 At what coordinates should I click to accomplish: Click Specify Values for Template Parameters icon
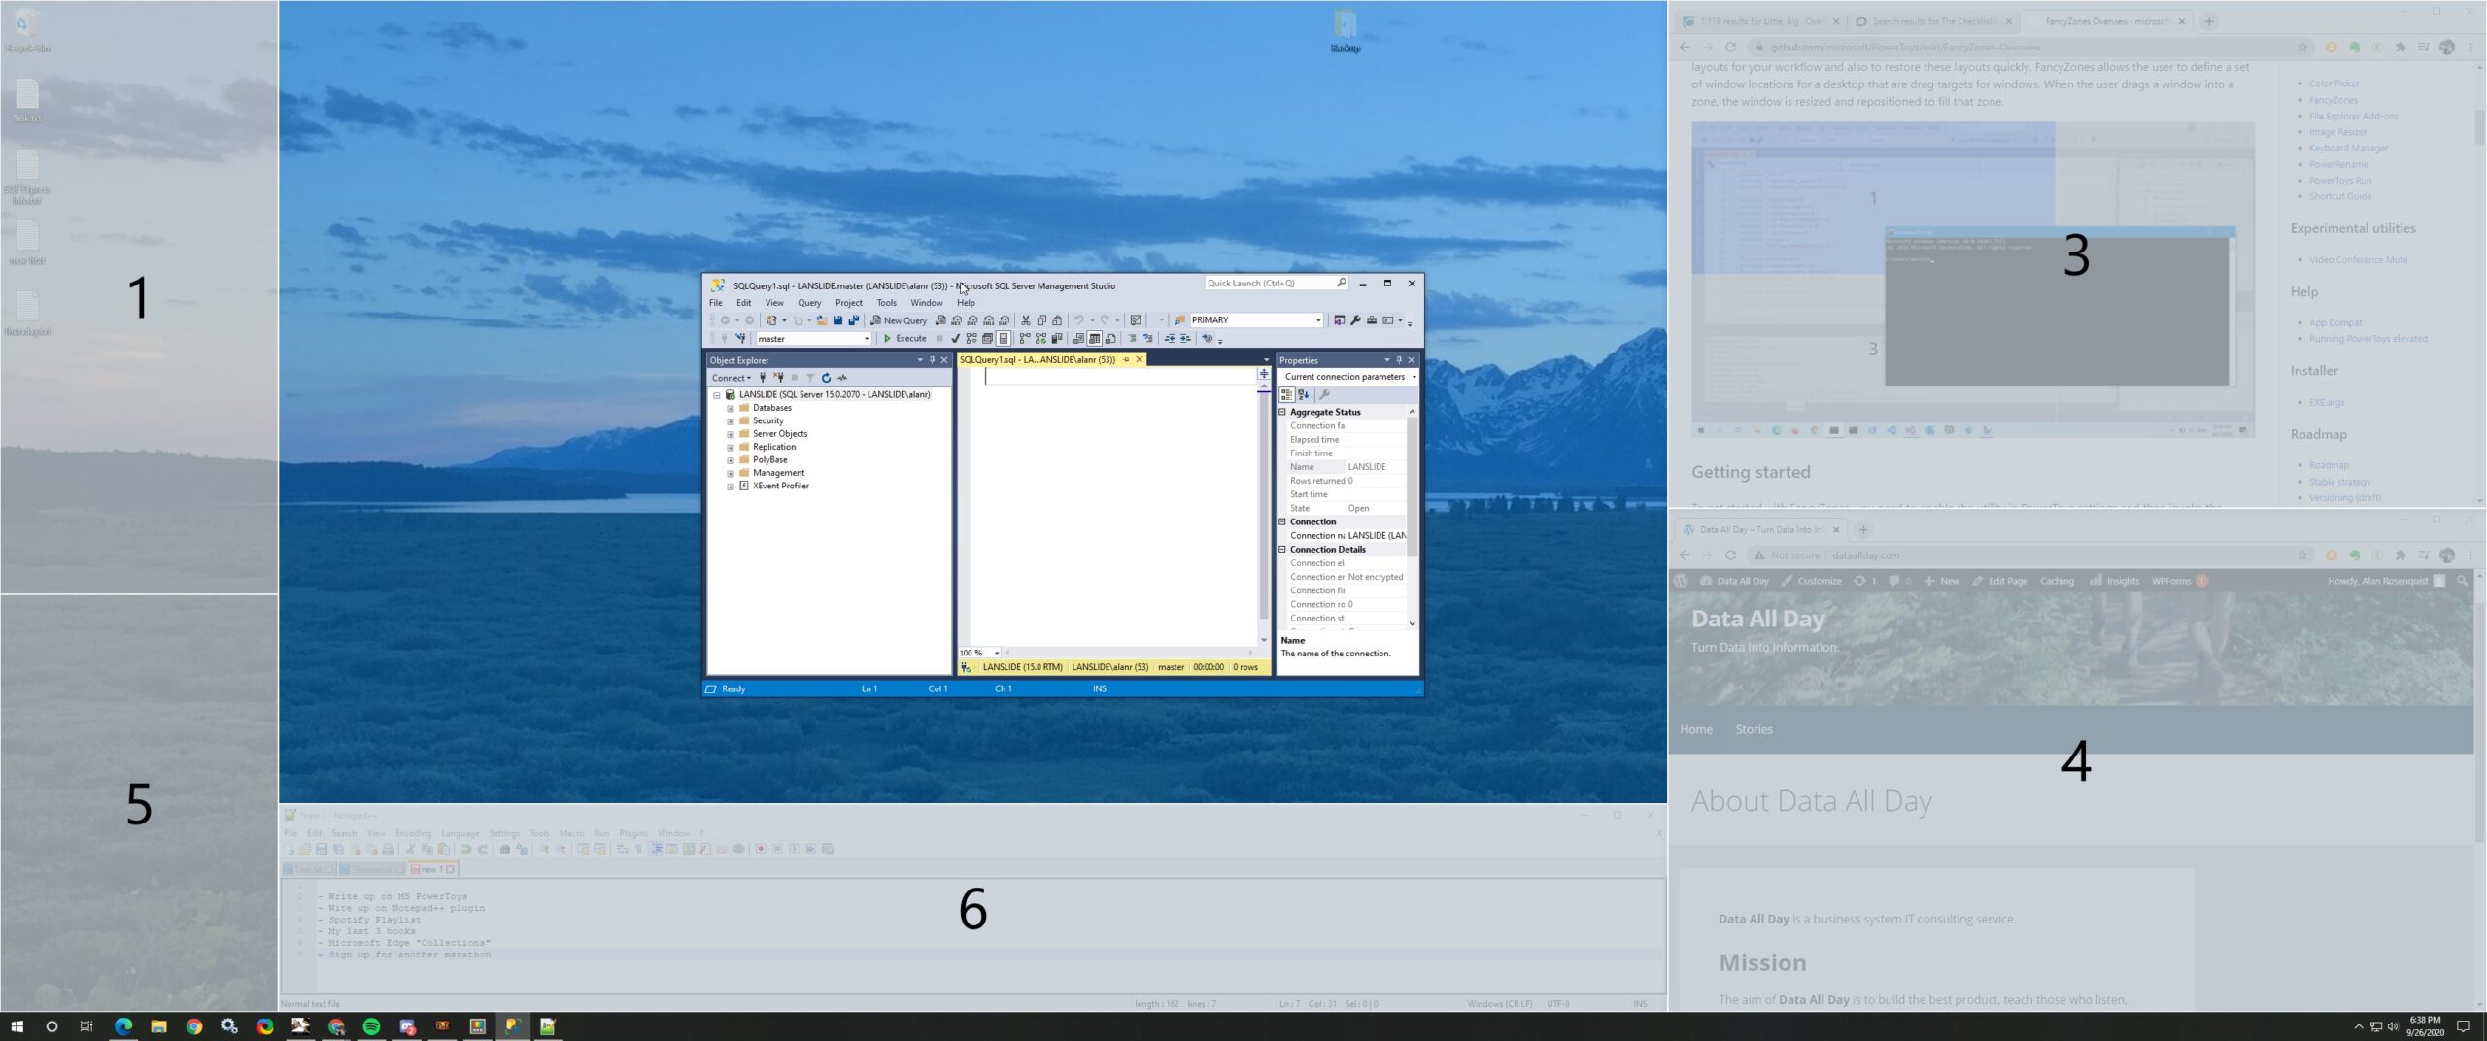click(x=1208, y=338)
